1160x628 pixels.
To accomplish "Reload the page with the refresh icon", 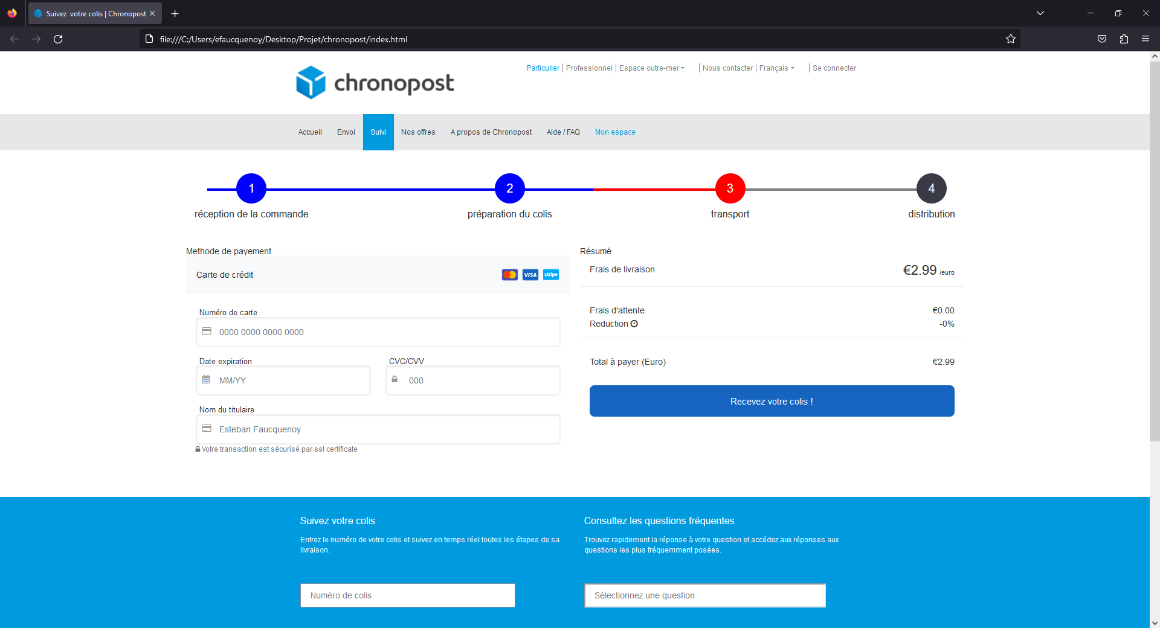I will pos(58,39).
